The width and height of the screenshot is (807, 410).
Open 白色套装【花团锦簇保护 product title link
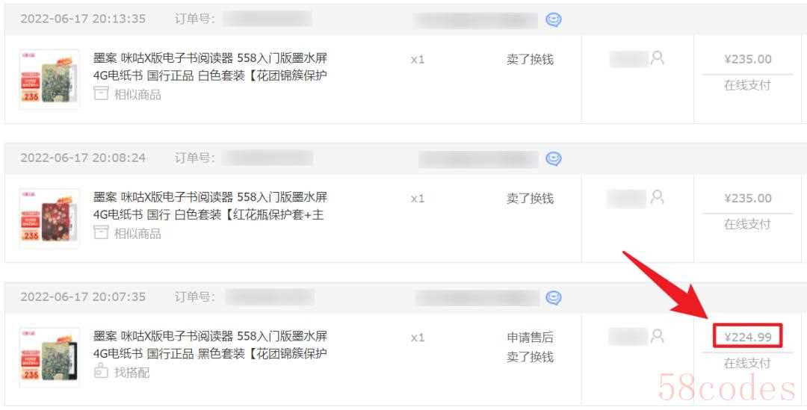click(x=210, y=67)
